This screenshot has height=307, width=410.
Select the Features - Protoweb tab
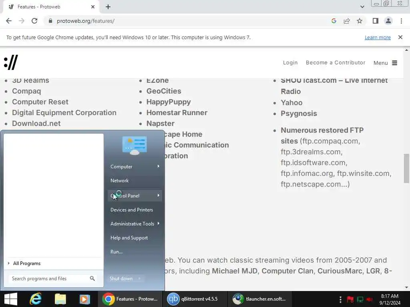[x=50, y=7]
